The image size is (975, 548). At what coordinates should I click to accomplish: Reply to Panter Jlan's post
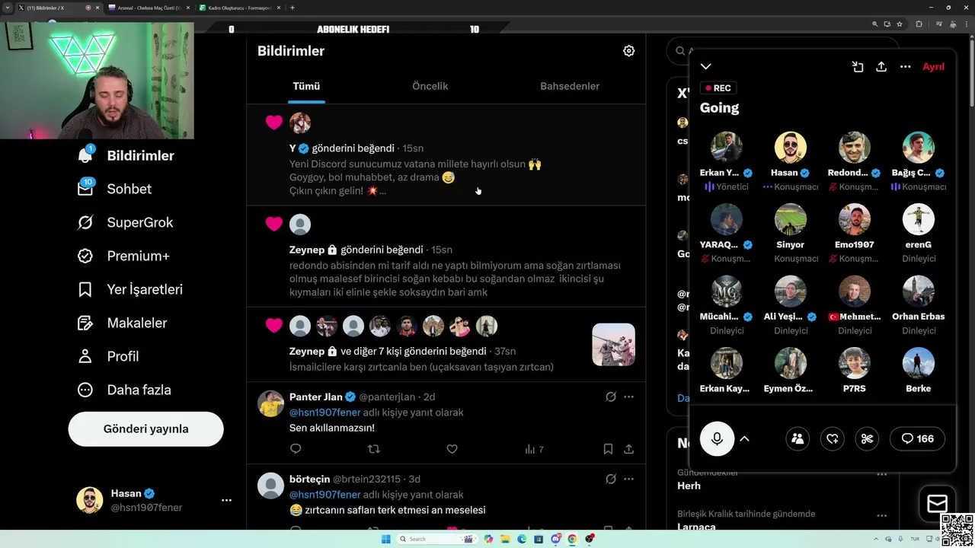coord(296,449)
